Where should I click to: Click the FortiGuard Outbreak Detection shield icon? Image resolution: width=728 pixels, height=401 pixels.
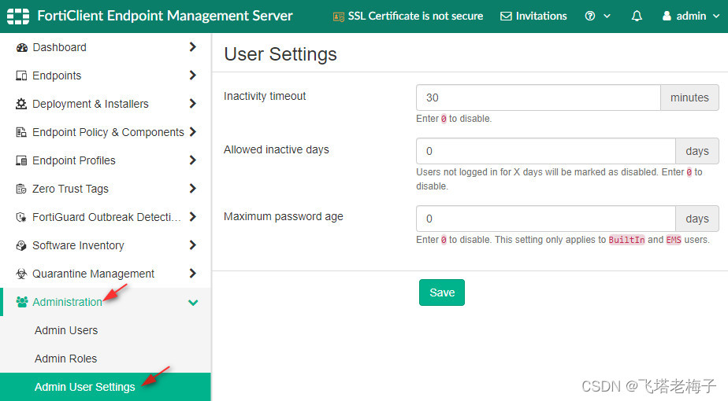(21, 217)
